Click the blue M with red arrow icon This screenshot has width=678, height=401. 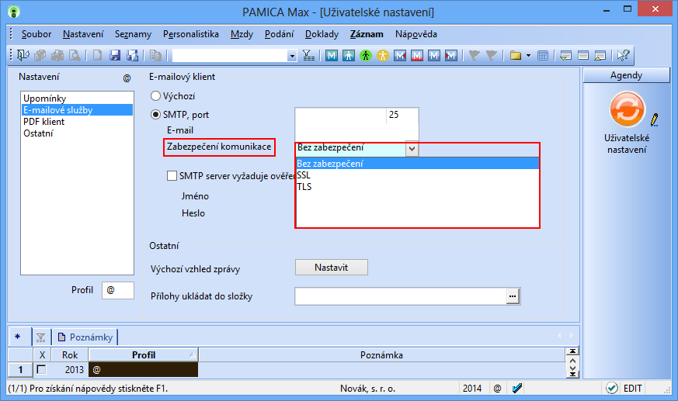400,55
